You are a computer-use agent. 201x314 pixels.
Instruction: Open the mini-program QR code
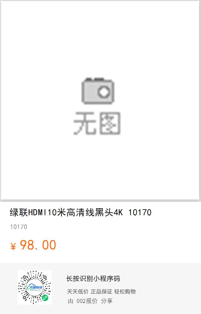(35, 287)
